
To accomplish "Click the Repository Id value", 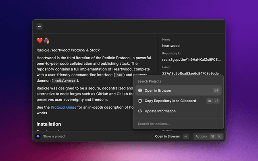I will point(191,60).
